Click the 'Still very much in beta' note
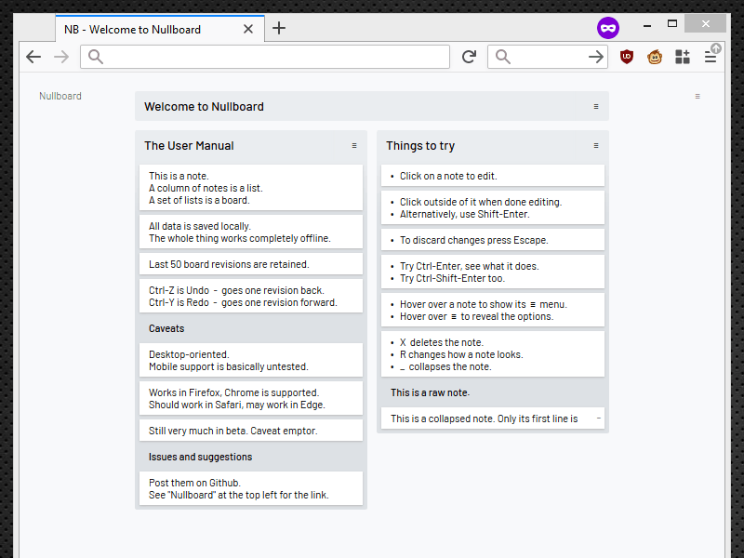744x558 pixels. tap(251, 431)
